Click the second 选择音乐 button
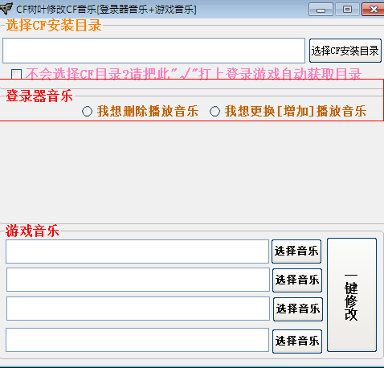This screenshot has width=384, height=368. (x=297, y=280)
